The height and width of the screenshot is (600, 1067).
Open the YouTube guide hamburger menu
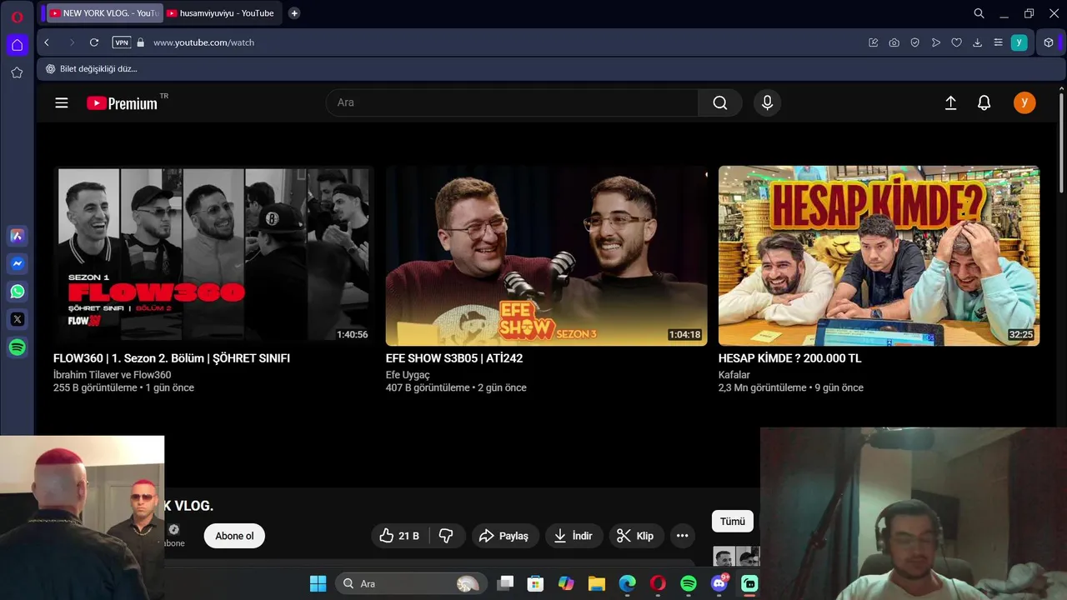pyautogui.click(x=62, y=102)
